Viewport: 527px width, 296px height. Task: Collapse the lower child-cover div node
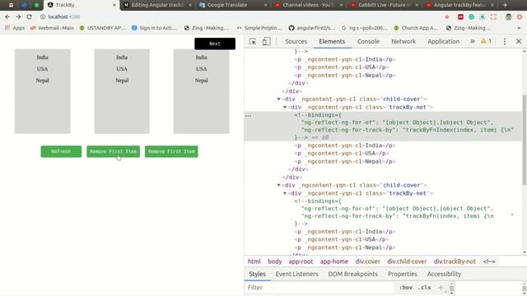point(278,185)
